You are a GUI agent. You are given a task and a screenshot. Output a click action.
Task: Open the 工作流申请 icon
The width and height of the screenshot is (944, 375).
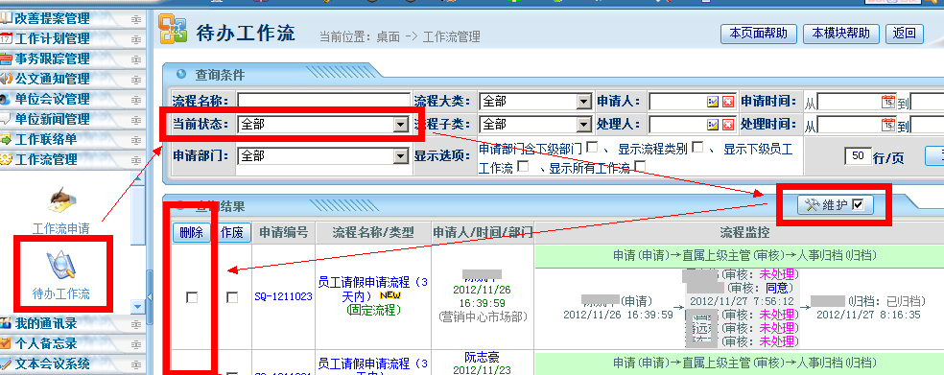click(60, 210)
